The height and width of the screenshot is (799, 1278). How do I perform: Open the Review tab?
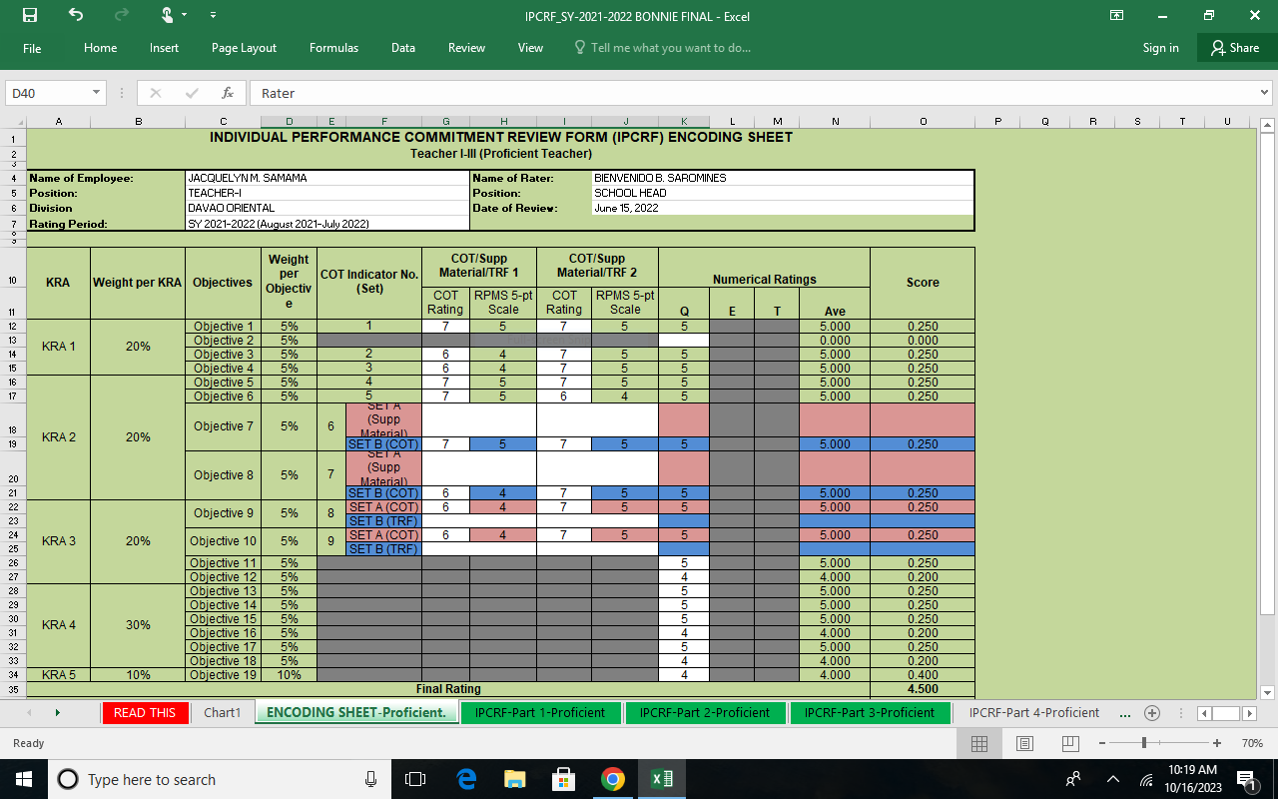point(466,48)
